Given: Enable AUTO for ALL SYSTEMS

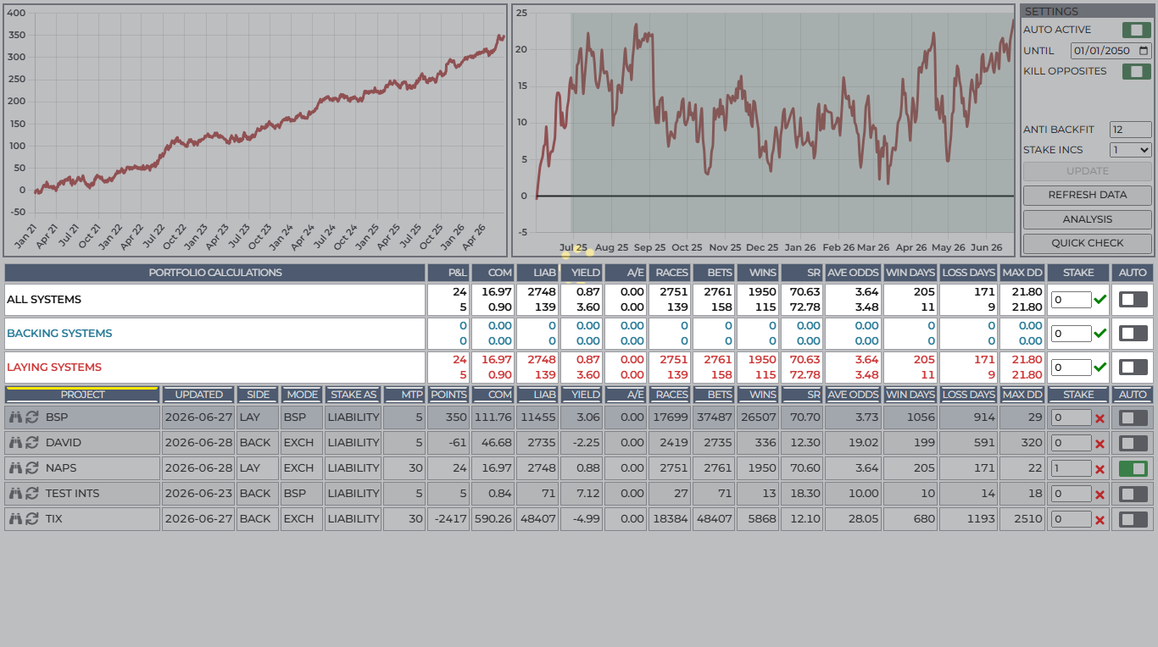Looking at the screenshot, I should pos(1133,299).
